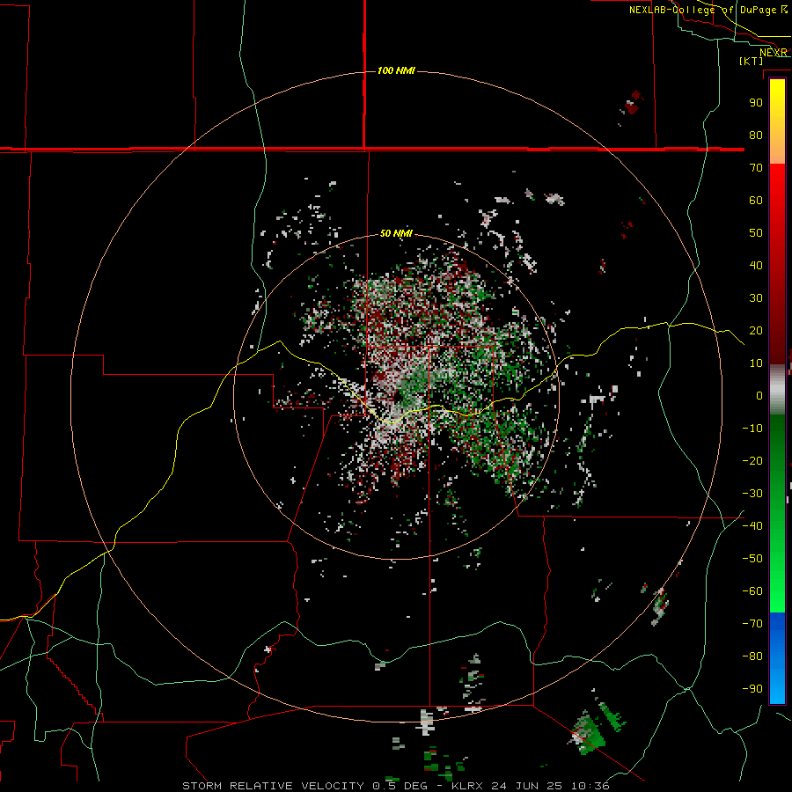
Task: Click the 30 value on velocity scale
Action: [x=756, y=298]
